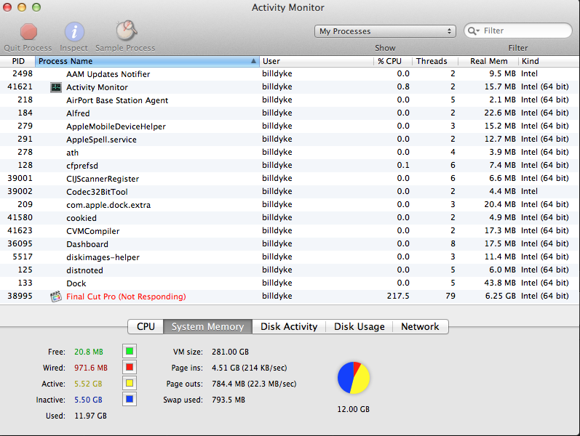Click the Page ins 4.51 GB value
Viewport: 580px width, 436px height.
(x=250, y=368)
